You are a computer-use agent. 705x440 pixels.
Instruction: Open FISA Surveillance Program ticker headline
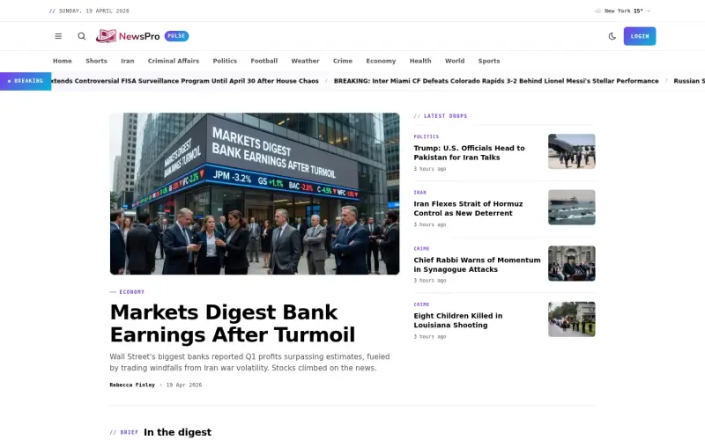tap(184, 81)
